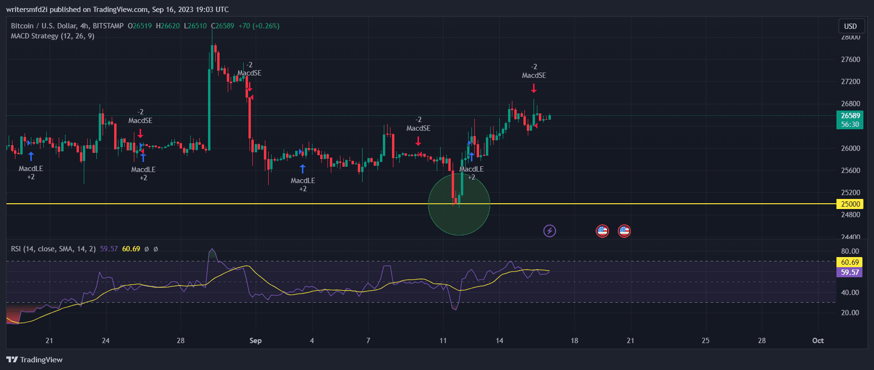Select blue MacdLE arrow near Sep 4
The image size is (874, 370).
pyautogui.click(x=302, y=169)
